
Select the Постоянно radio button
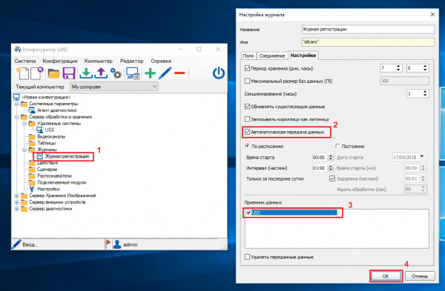pos(337,146)
